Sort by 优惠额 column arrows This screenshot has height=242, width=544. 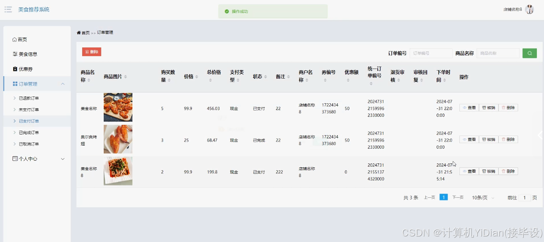pyautogui.click(x=348, y=81)
